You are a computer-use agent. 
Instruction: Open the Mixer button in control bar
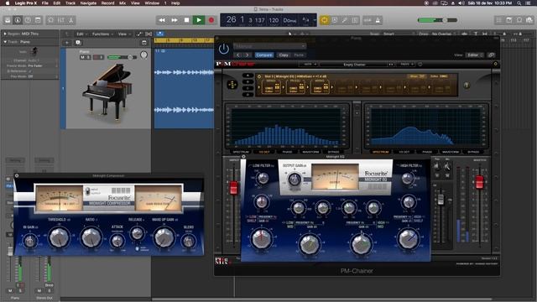(x=61, y=20)
